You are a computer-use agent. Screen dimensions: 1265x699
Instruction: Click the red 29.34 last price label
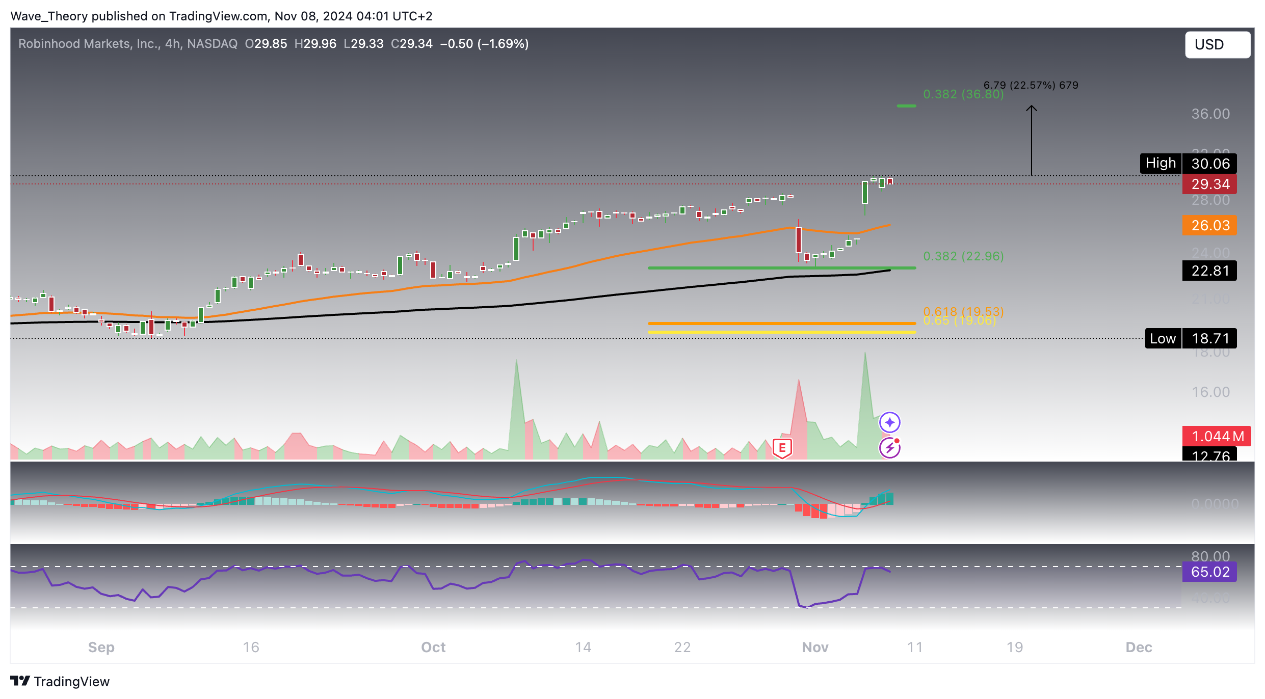(x=1209, y=184)
